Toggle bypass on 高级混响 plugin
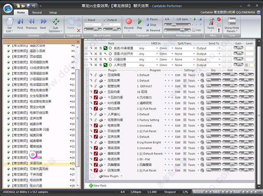 [x=96, y=148]
